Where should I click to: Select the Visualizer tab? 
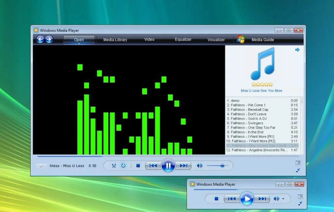click(x=216, y=39)
